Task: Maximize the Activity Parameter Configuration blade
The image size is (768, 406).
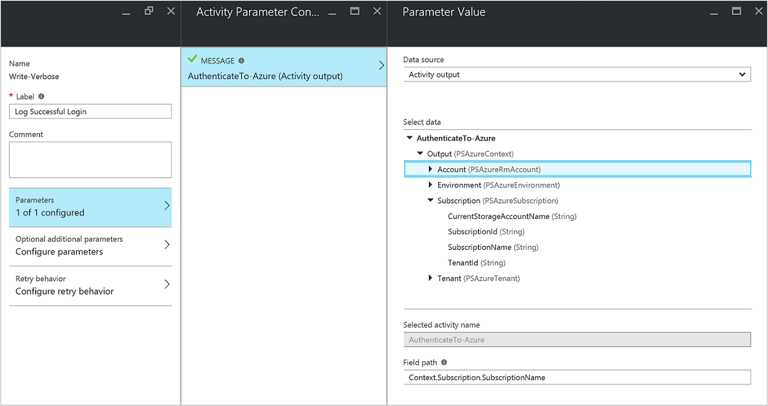Action: [355, 11]
